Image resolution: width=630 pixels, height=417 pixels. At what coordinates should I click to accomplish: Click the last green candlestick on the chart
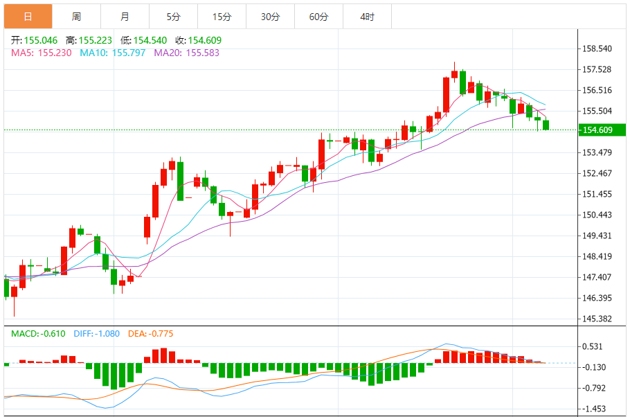(546, 125)
